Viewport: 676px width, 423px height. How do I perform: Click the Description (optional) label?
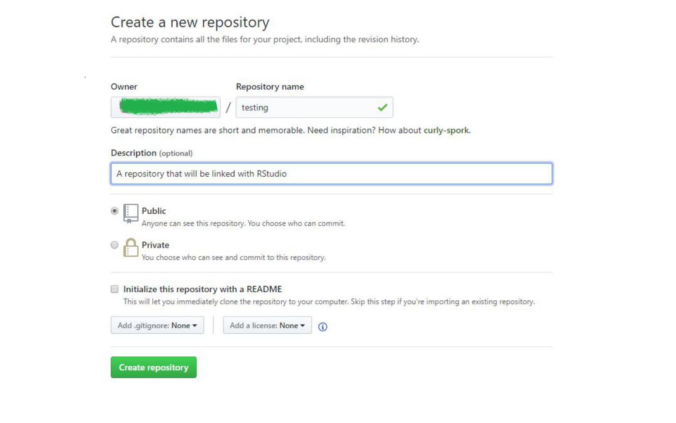[x=151, y=153]
